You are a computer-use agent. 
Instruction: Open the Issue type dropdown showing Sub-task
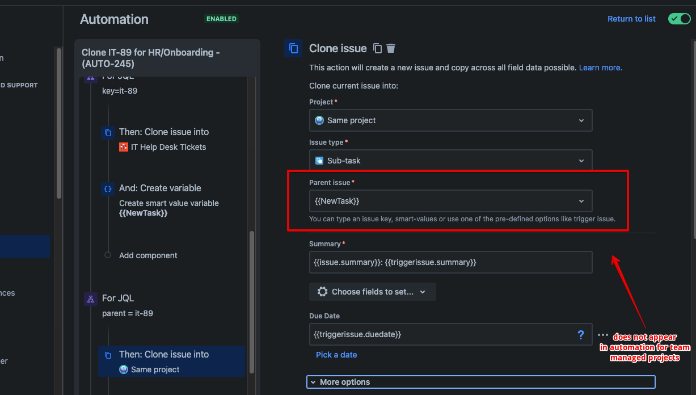(451, 161)
